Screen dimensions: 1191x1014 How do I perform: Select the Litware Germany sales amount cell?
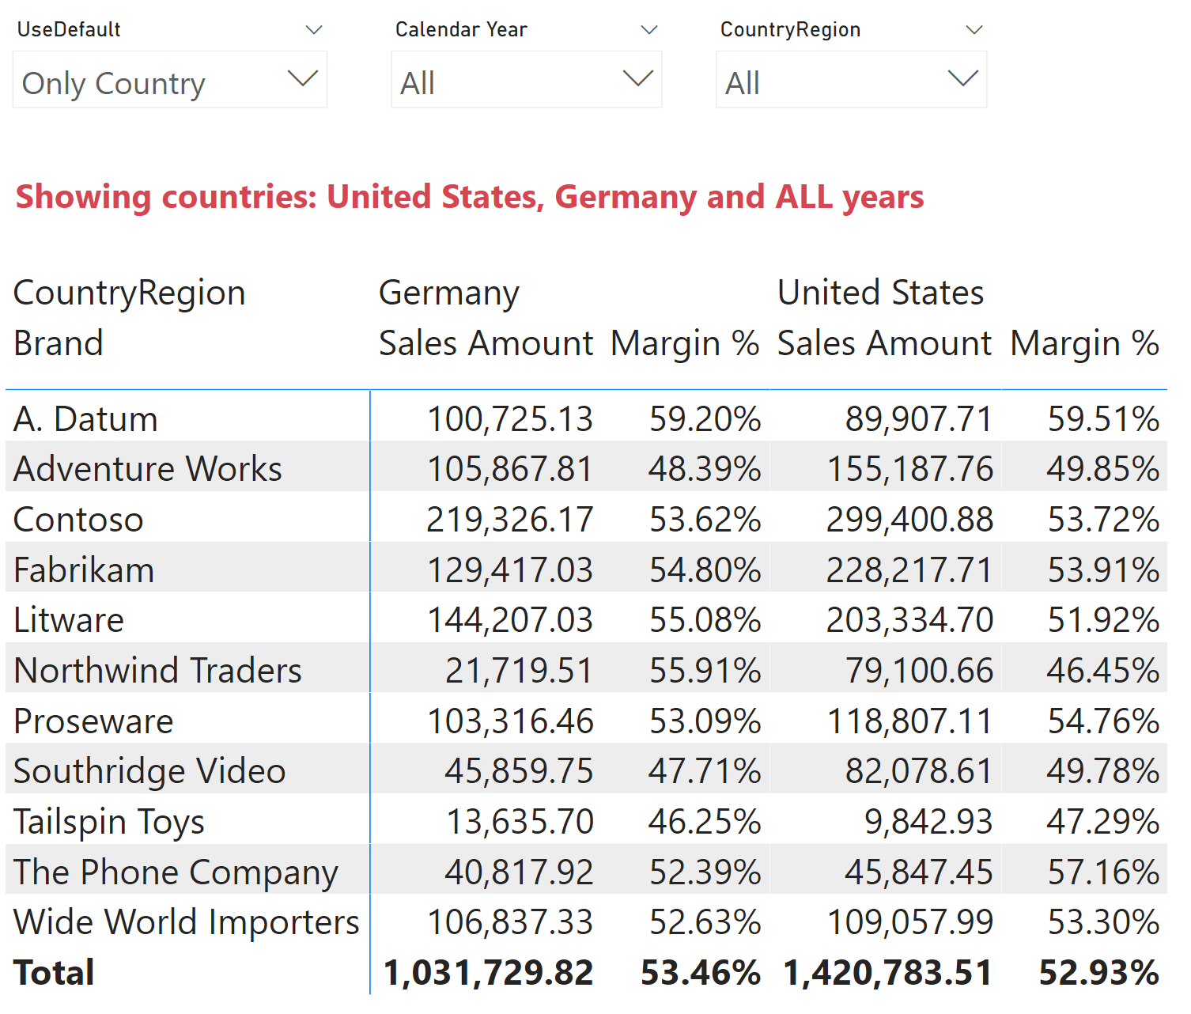point(510,620)
